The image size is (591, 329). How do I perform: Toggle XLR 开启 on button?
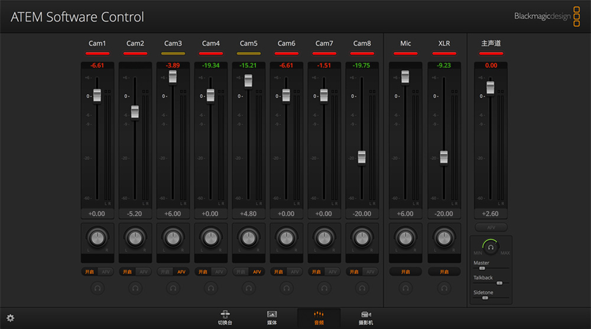pyautogui.click(x=444, y=272)
